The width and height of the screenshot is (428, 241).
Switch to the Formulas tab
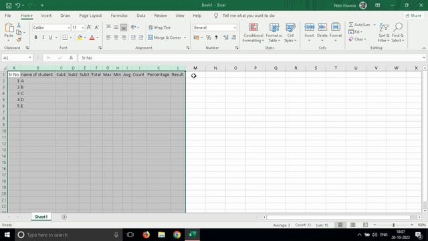(x=119, y=15)
